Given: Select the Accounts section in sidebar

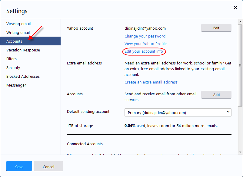Looking at the screenshot, I should click(x=30, y=41).
